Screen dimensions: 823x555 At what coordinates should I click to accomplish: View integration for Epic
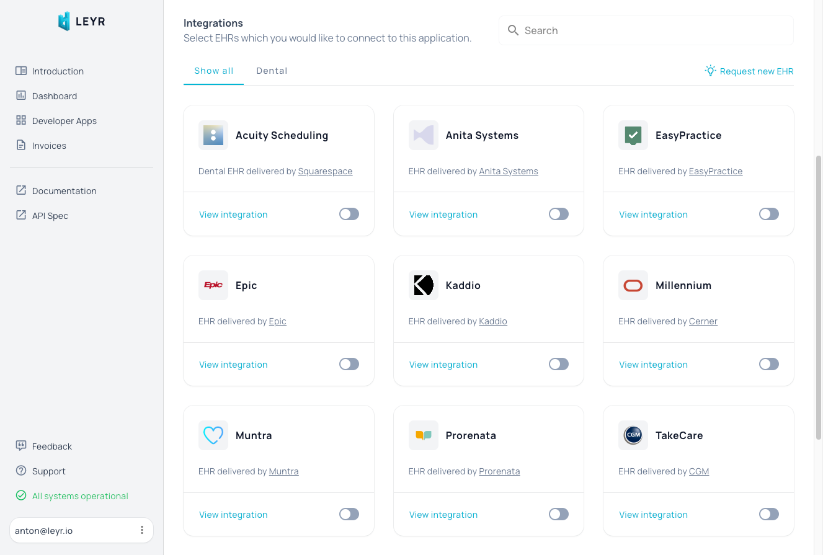click(233, 365)
